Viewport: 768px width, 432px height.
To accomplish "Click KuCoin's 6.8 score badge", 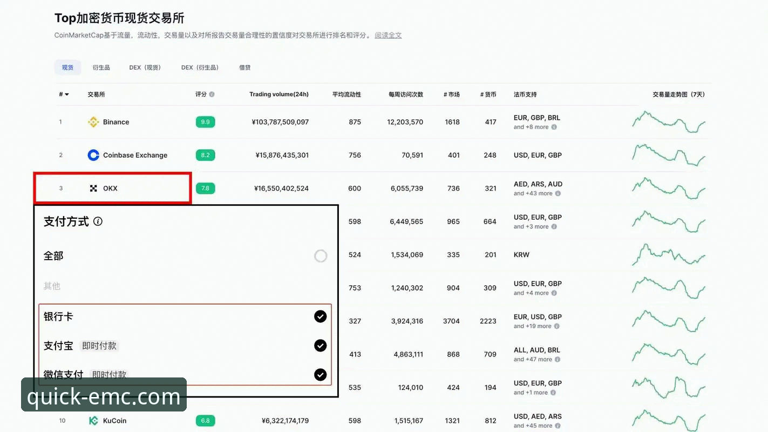I will click(x=205, y=421).
